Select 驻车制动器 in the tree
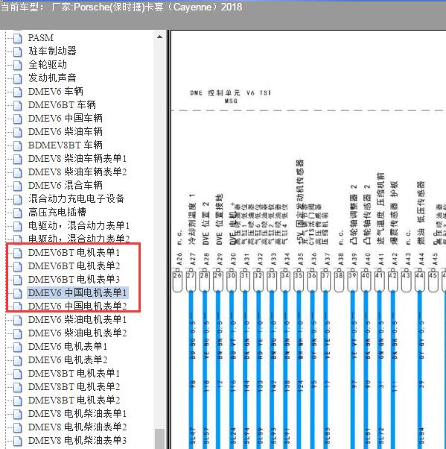 click(x=52, y=51)
